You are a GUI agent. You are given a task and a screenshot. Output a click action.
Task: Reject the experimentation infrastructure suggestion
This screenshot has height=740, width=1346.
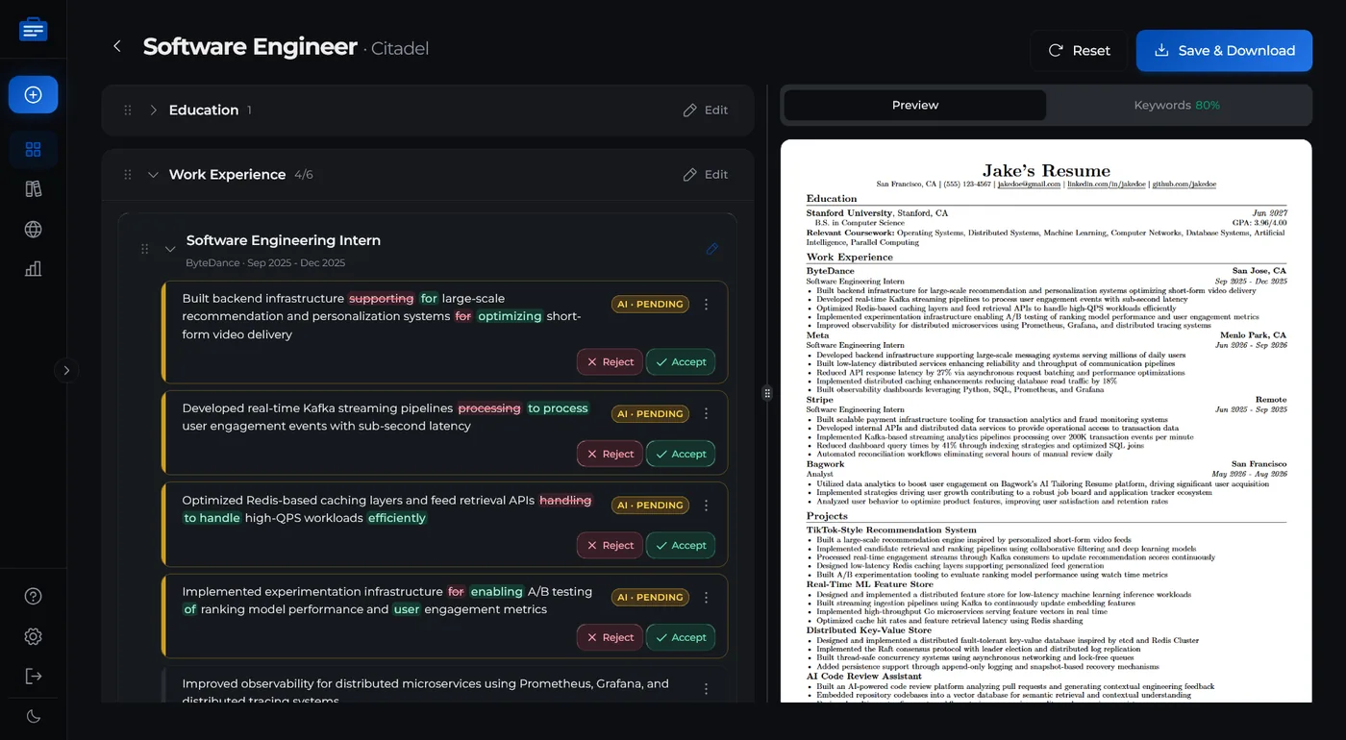(610, 638)
